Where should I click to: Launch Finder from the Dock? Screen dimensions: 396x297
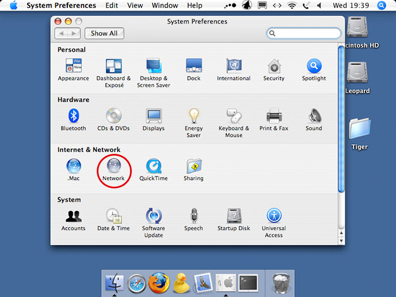click(x=114, y=283)
